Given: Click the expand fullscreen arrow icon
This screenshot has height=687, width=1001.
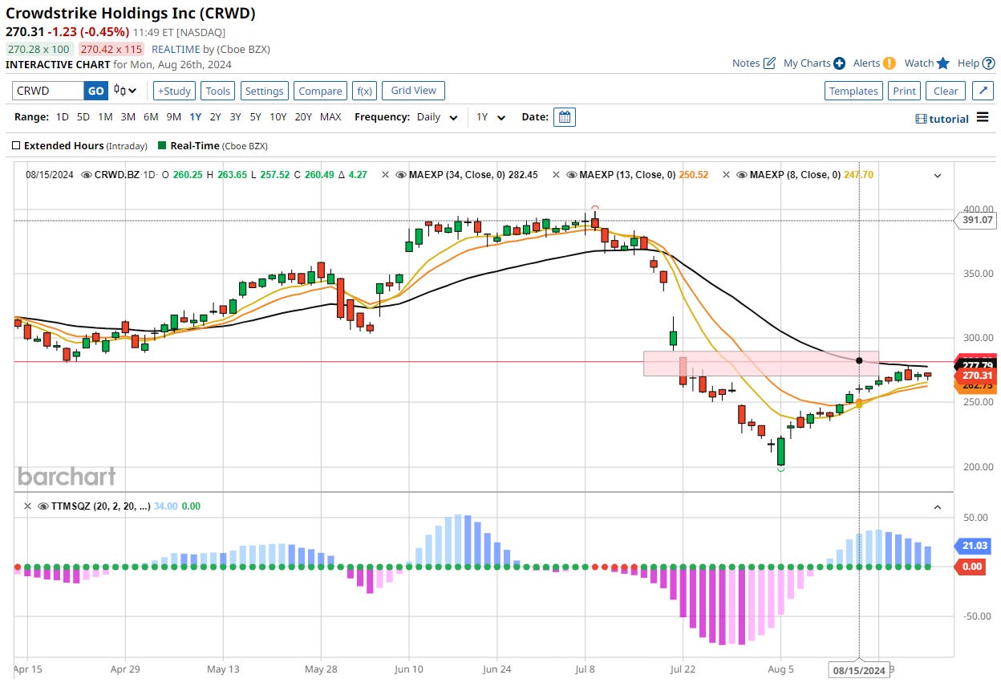Looking at the screenshot, I should 983,91.
